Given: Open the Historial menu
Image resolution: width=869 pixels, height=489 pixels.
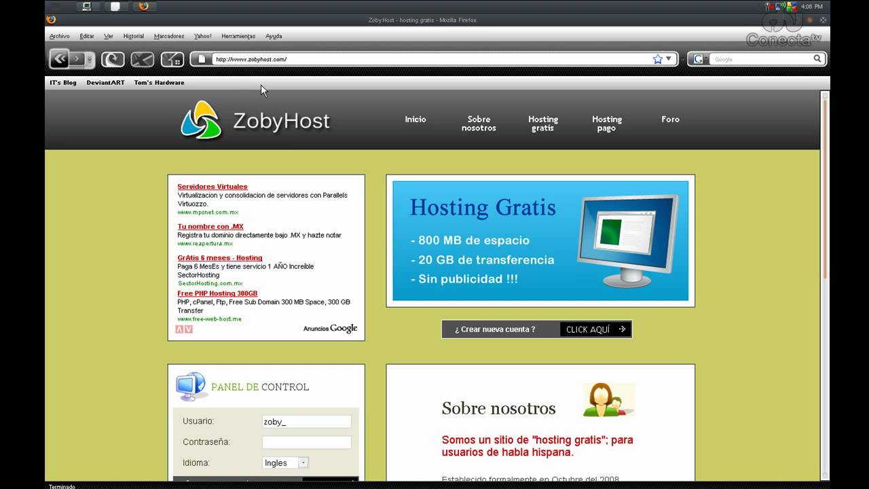Looking at the screenshot, I should pyautogui.click(x=134, y=36).
